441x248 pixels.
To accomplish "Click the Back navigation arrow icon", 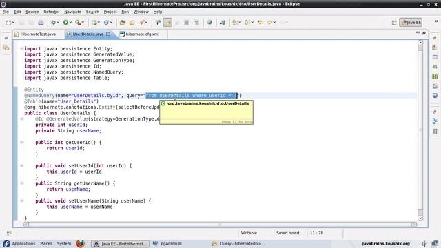I will pos(270,23).
